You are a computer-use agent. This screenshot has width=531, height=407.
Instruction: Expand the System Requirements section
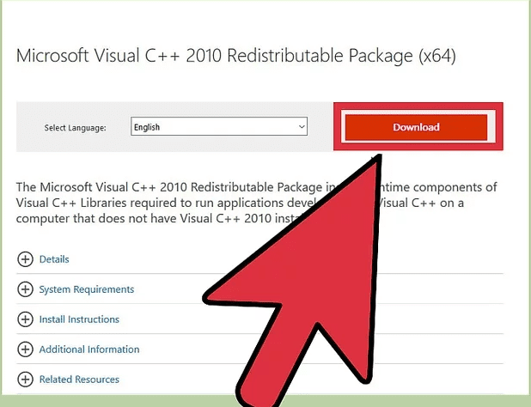pyautogui.click(x=87, y=289)
